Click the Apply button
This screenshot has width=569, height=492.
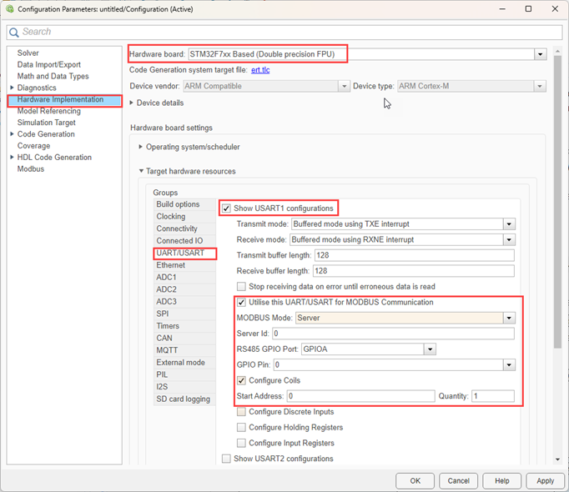[x=545, y=480]
